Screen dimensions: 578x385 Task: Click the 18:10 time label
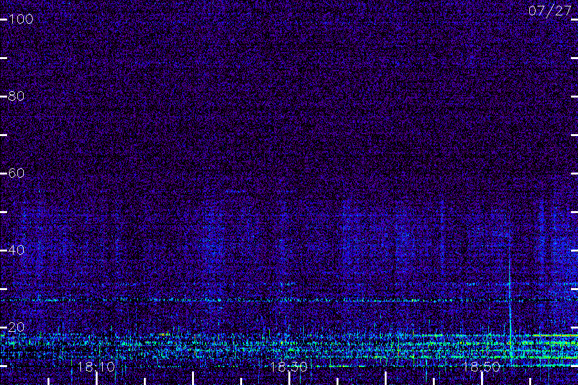(96, 366)
